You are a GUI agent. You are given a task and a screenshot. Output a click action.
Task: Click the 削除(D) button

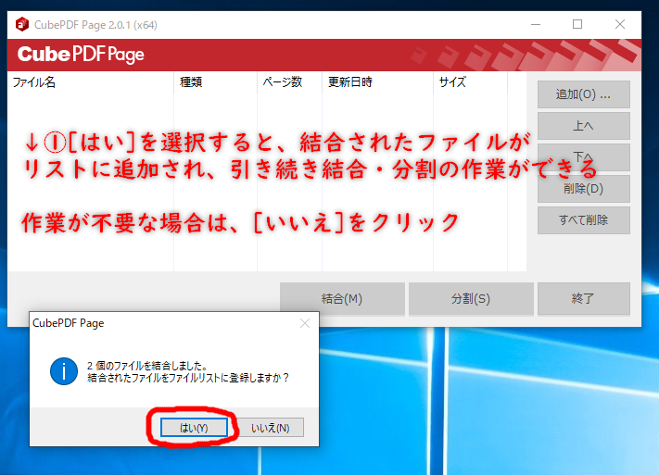point(583,189)
